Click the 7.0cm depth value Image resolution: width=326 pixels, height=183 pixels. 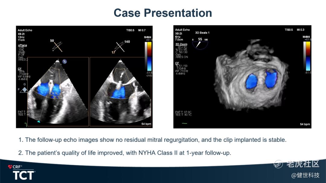(179, 39)
